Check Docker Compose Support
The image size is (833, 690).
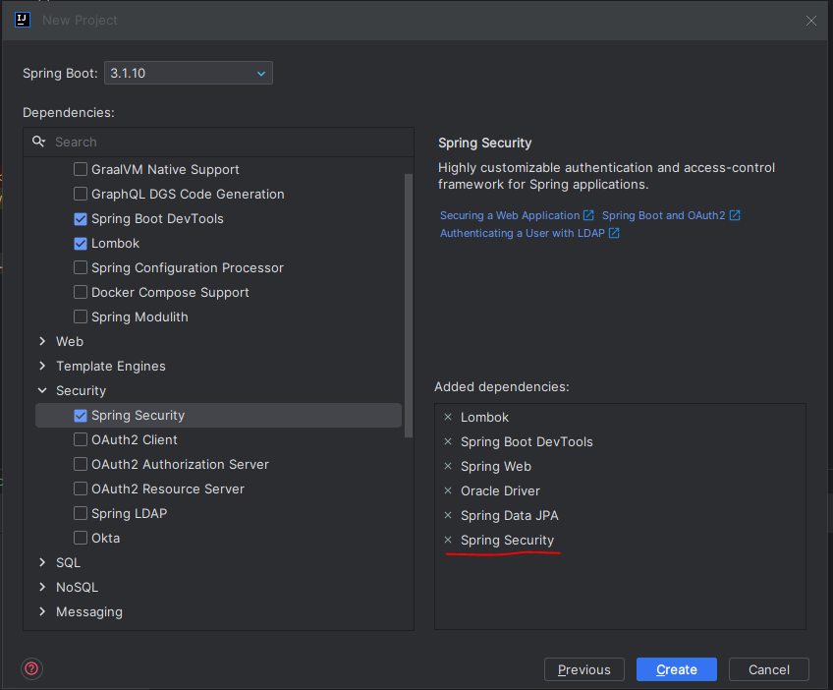click(81, 292)
